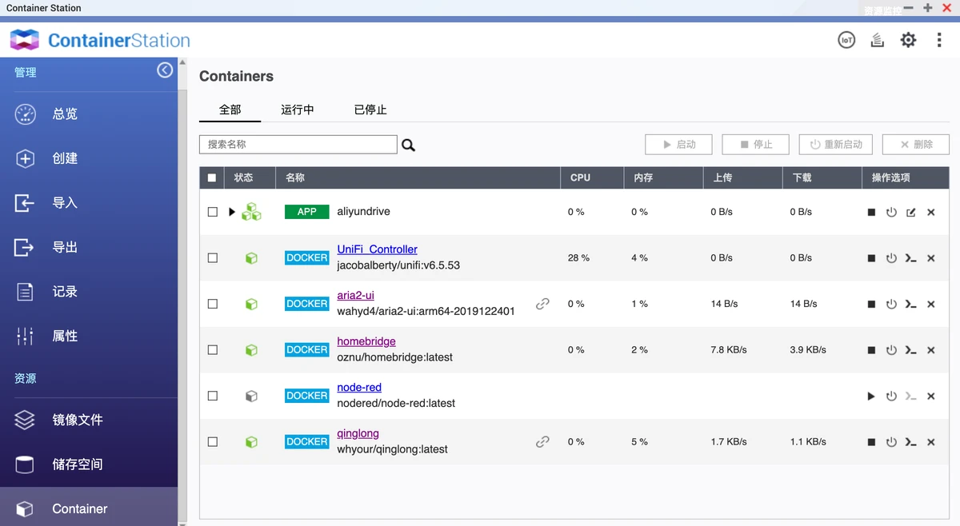The height and width of the screenshot is (526, 960).
Task: Open the IoT icon in header
Action: 846,40
